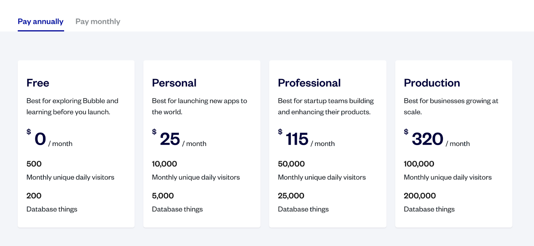534x246 pixels.
Task: Click the $320 per month price
Action: 428,139
